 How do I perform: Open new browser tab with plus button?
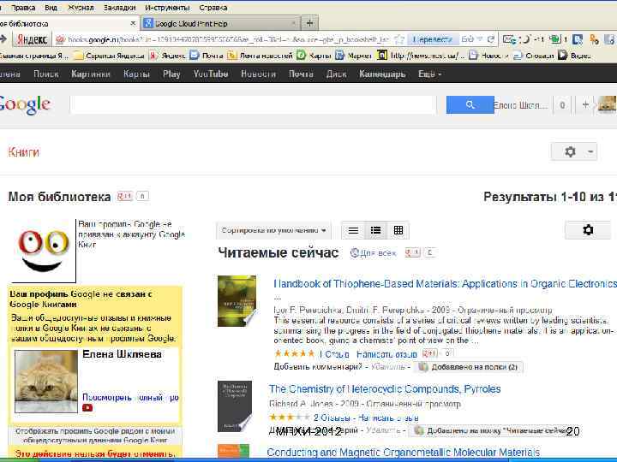point(309,23)
